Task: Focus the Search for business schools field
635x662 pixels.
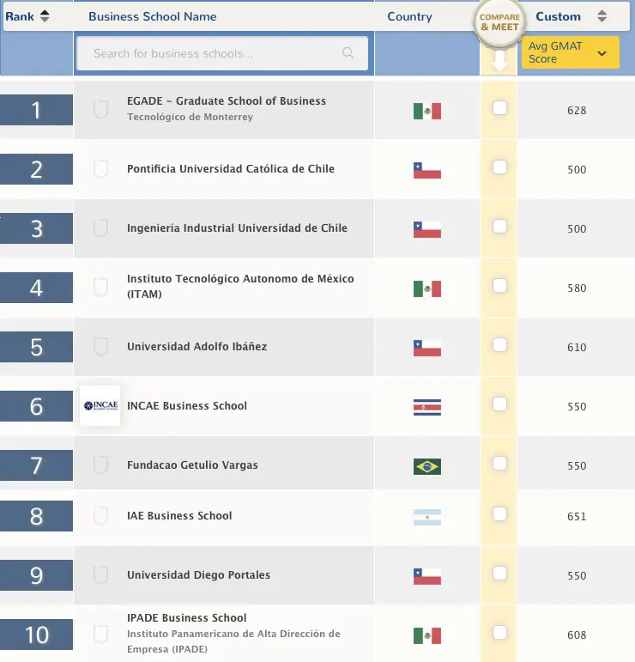Action: [222, 53]
